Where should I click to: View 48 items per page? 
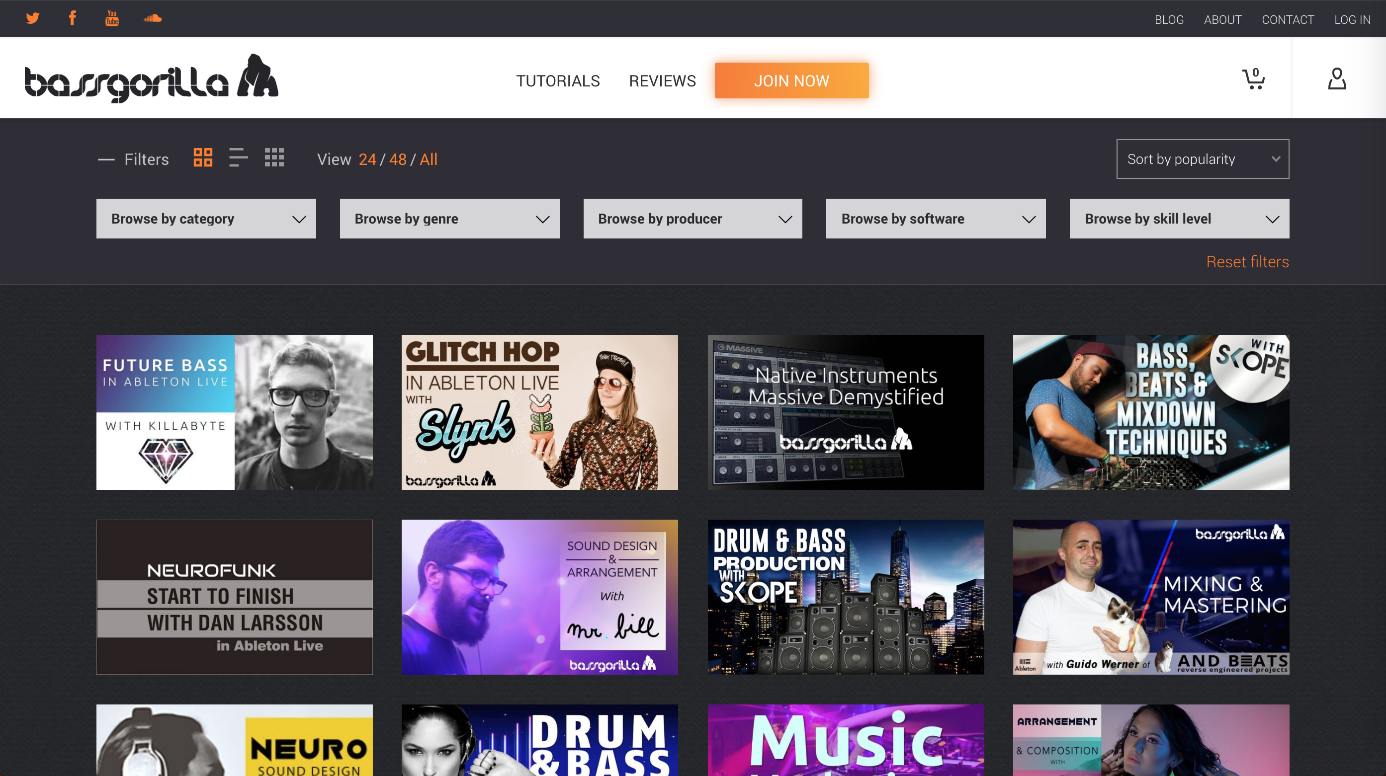(398, 159)
